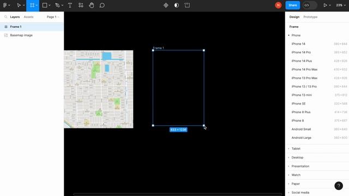Click the top-left frame resize handle
Image resolution: width=349 pixels, height=196 pixels.
(153, 50)
